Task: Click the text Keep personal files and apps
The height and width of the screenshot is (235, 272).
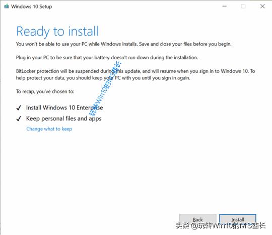Action: coord(63,119)
